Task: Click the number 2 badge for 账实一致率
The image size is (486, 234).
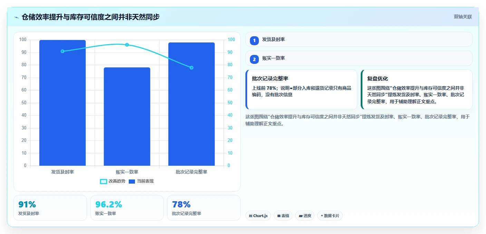Action: (x=254, y=59)
